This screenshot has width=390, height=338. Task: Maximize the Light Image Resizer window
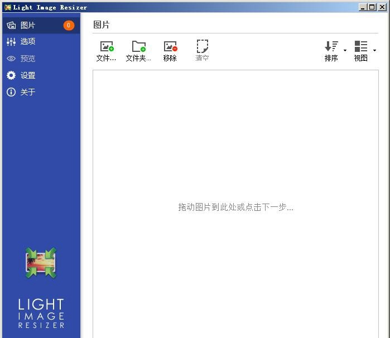pos(372,7)
